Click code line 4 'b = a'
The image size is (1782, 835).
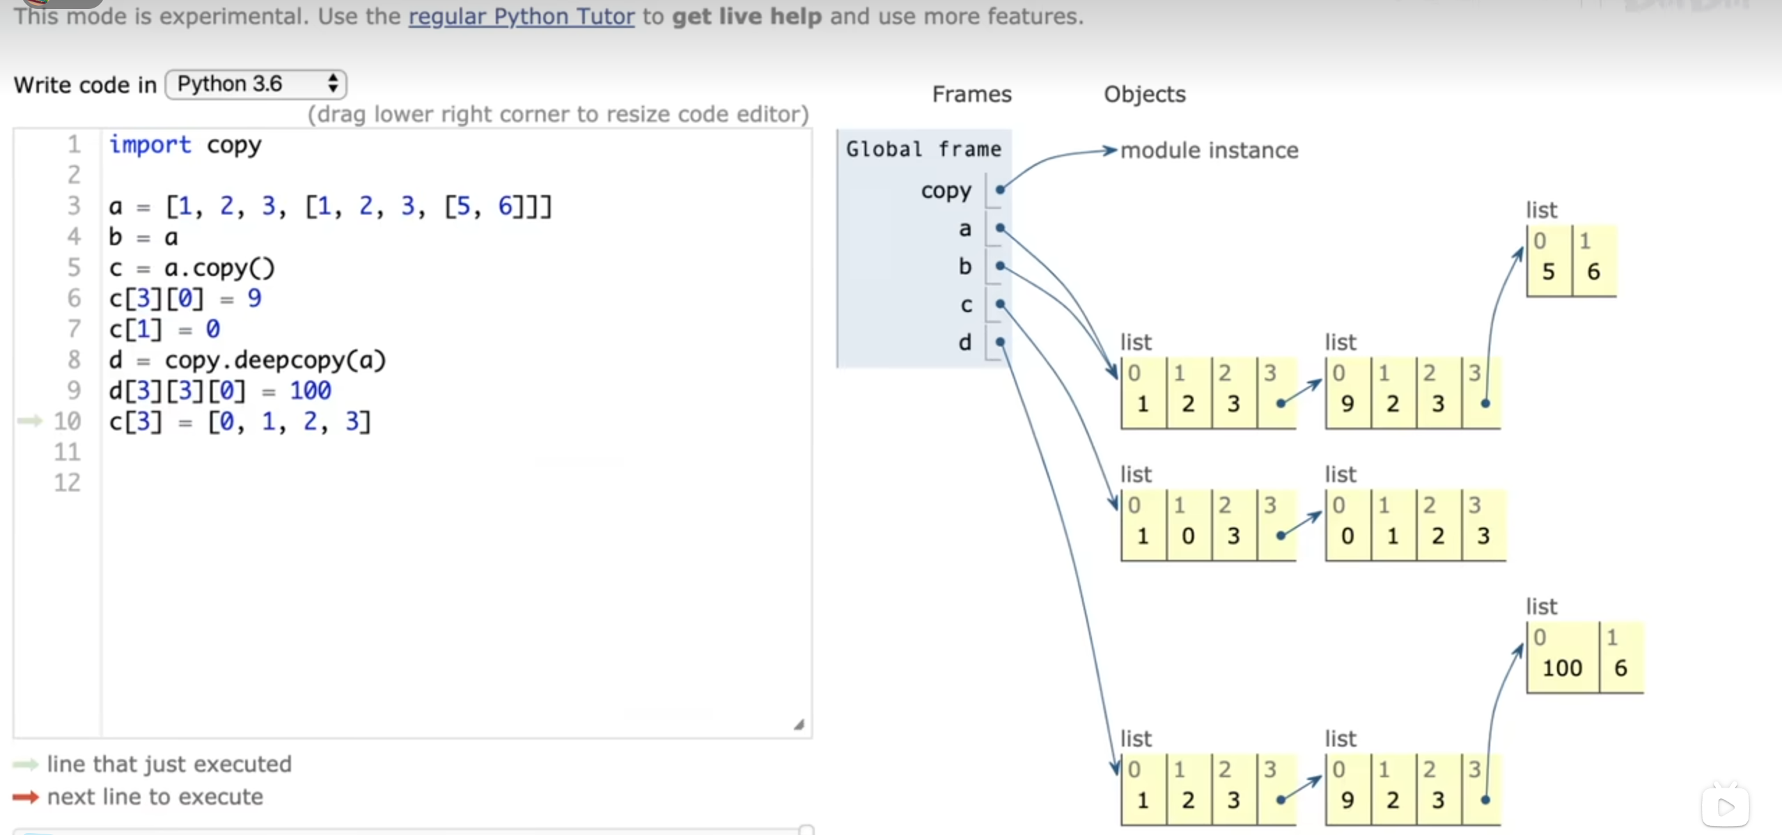coord(143,237)
